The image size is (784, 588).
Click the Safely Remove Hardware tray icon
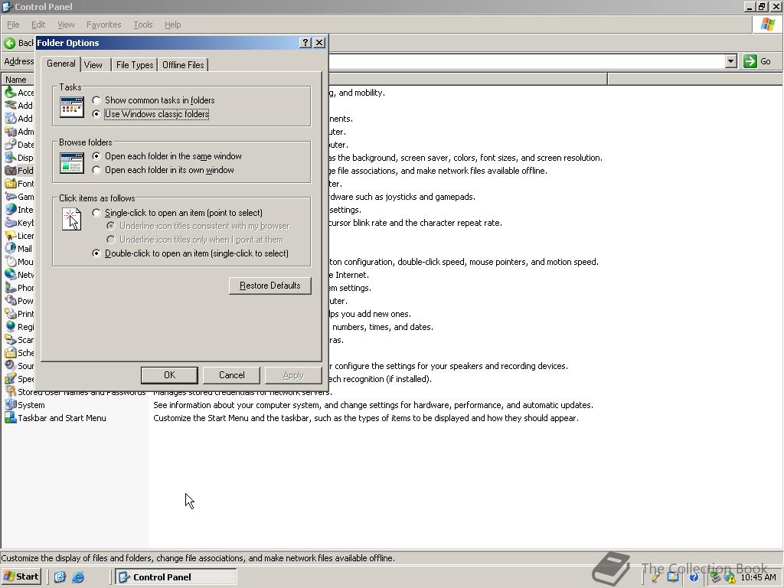coord(716,577)
